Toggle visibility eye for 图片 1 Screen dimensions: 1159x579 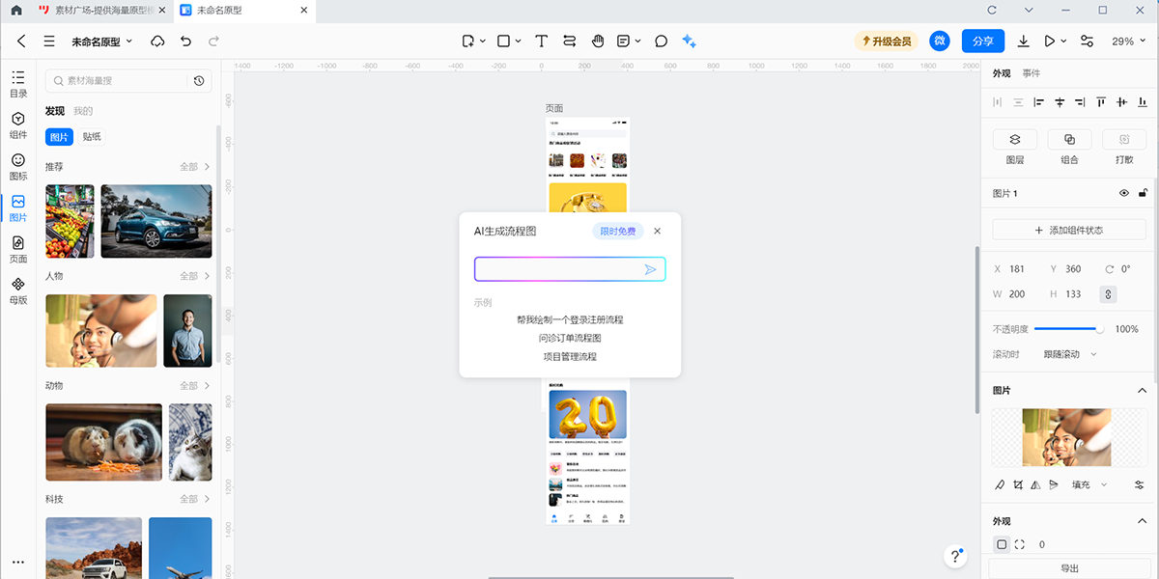click(x=1124, y=193)
